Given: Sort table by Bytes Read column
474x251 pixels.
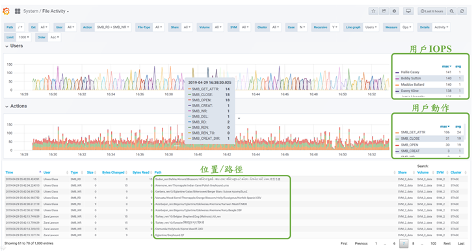Looking at the screenshot, I should point(141,172).
